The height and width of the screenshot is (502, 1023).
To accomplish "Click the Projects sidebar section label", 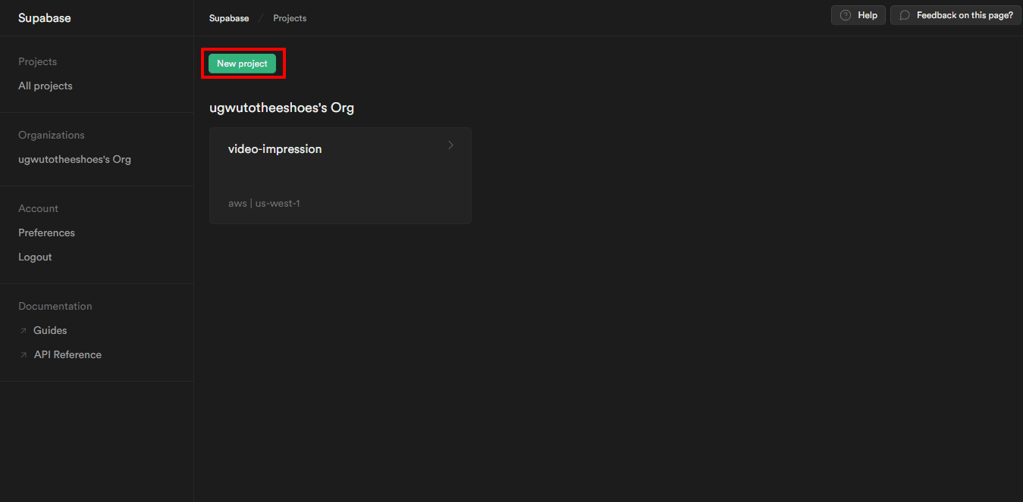I will tap(38, 61).
